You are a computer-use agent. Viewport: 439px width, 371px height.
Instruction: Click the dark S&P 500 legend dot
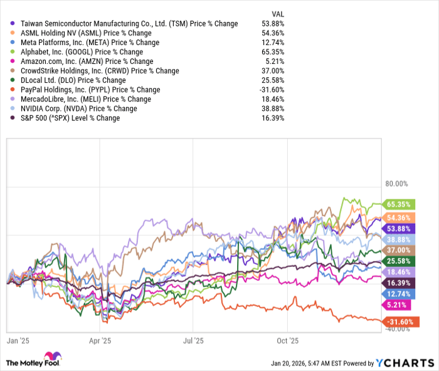14,118
